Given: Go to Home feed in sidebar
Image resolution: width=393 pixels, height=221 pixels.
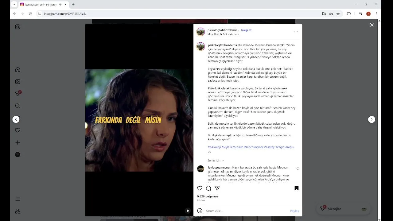Looking at the screenshot, I should coord(18,69).
